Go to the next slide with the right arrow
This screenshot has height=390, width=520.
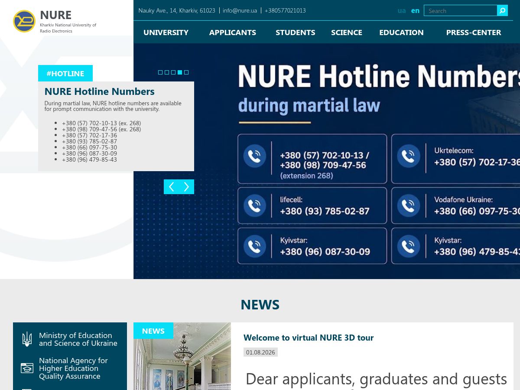click(186, 187)
